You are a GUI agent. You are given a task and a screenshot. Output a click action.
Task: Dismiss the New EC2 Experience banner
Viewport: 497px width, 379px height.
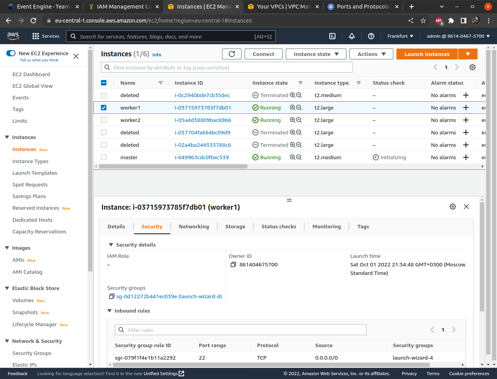[x=76, y=56]
